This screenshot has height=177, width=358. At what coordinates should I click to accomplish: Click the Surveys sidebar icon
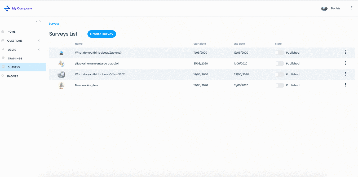pos(3,67)
